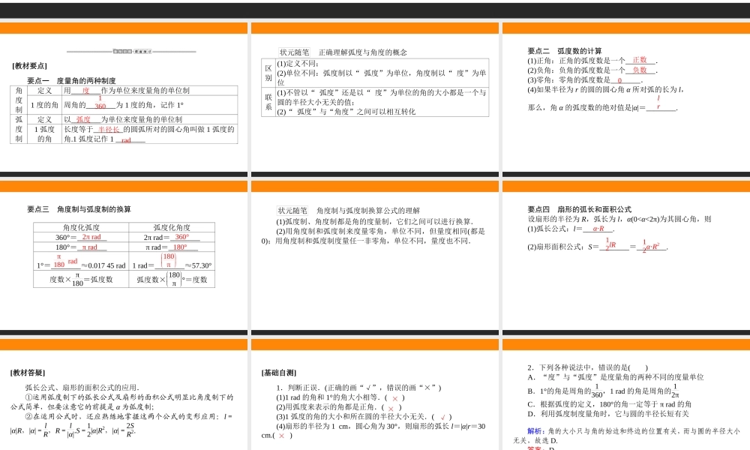Open the slide with question 2 下列各种说法中
Viewport: 750px width, 450px height.
pos(626,394)
